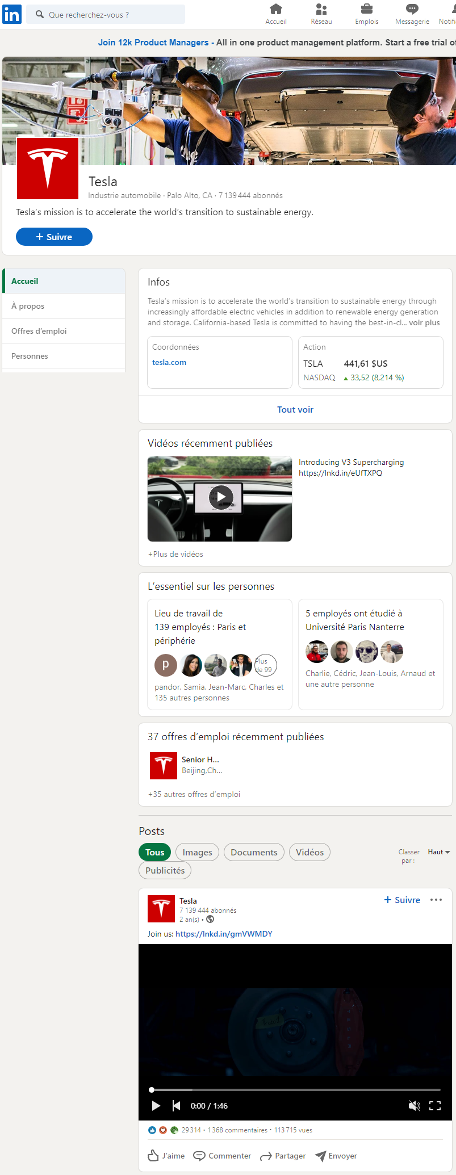Click the Tesla logo on company header
The height and width of the screenshot is (1175, 456).
pos(48,168)
